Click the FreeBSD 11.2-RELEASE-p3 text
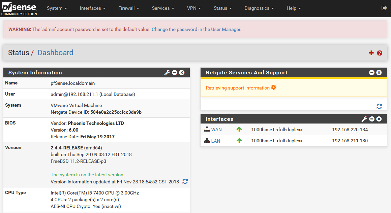Viewport: 391px width, 213px height. pyautogui.click(x=78, y=161)
